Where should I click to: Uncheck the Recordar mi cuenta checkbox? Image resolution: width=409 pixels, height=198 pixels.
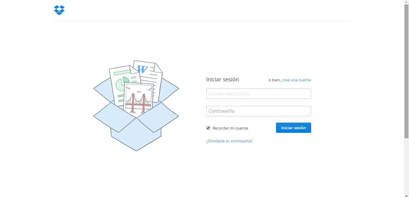click(208, 128)
